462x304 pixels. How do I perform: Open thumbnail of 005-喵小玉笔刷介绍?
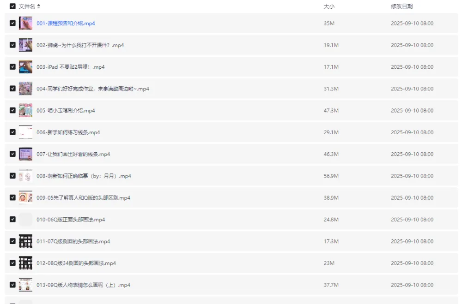point(25,111)
